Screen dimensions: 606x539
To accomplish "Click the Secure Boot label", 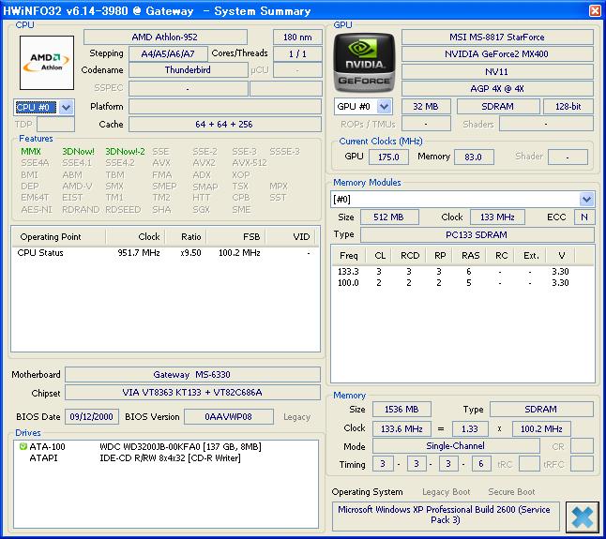I will (x=511, y=492).
